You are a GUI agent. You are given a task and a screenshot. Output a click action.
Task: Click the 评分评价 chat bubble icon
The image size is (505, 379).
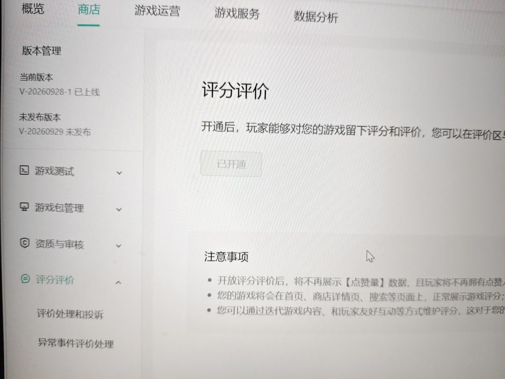[x=25, y=278]
